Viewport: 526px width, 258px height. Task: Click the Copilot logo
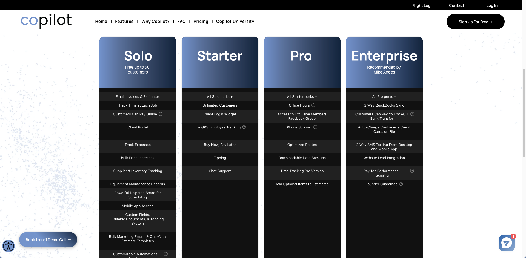46,21
